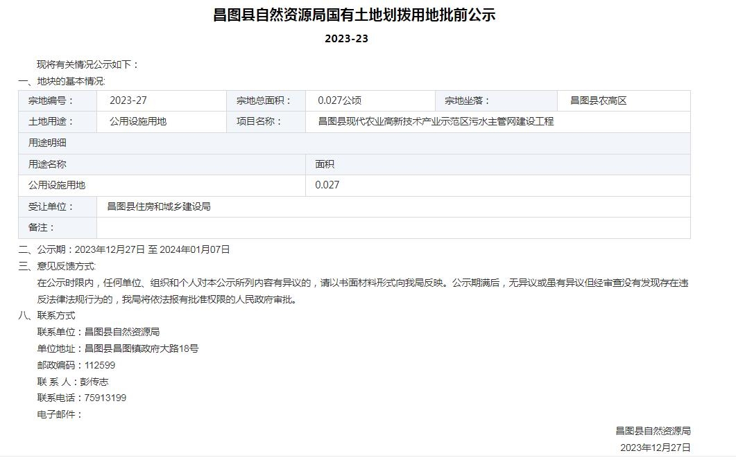Click the feedback paragraph starting 在公示时限内
Viewport: 736px width, 469px height.
coord(362,283)
